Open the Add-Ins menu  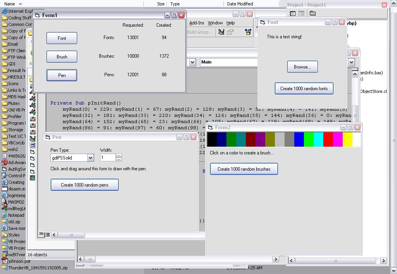click(197, 23)
